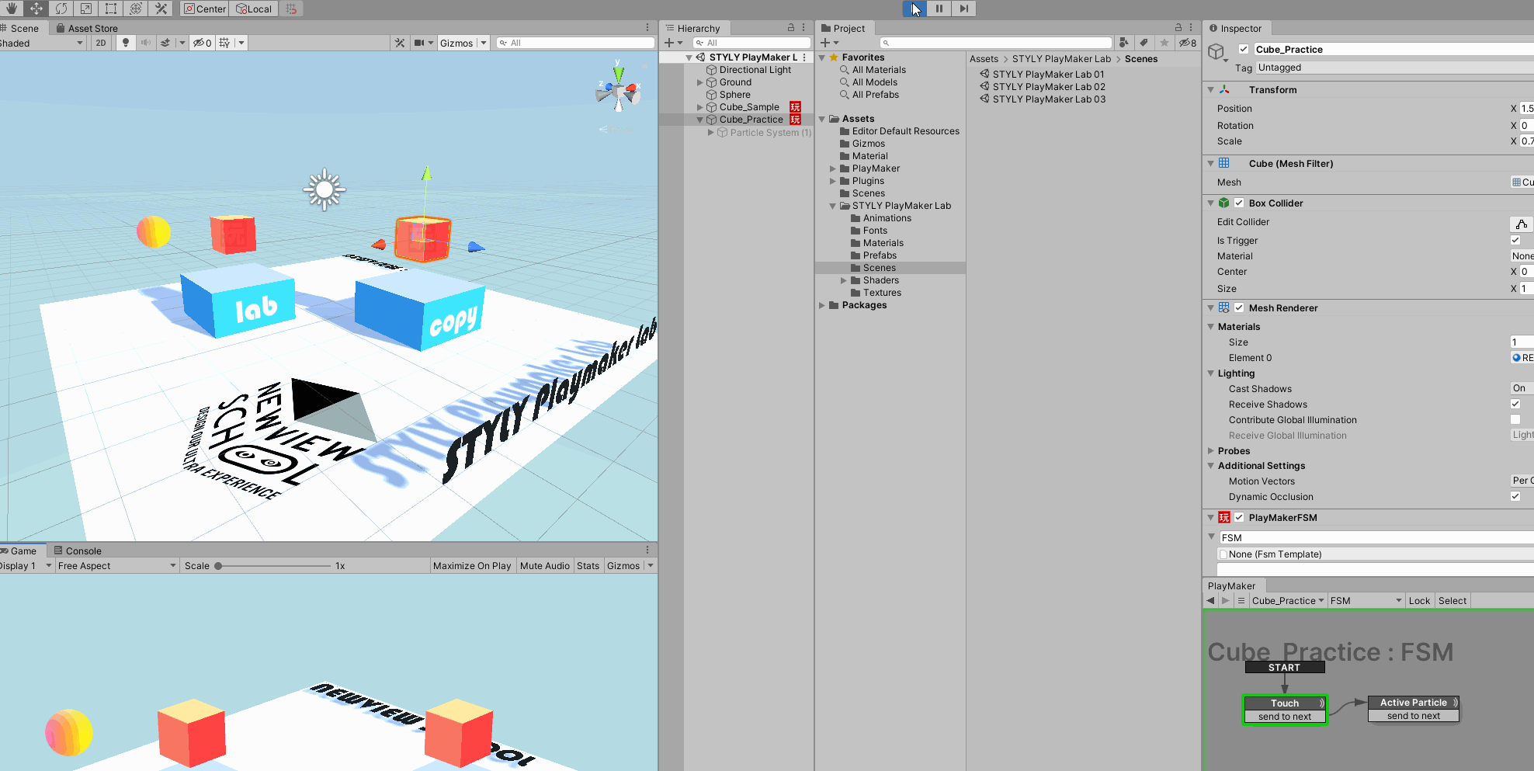This screenshot has width=1534, height=771.
Task: Click the Play button
Action: (x=914, y=9)
